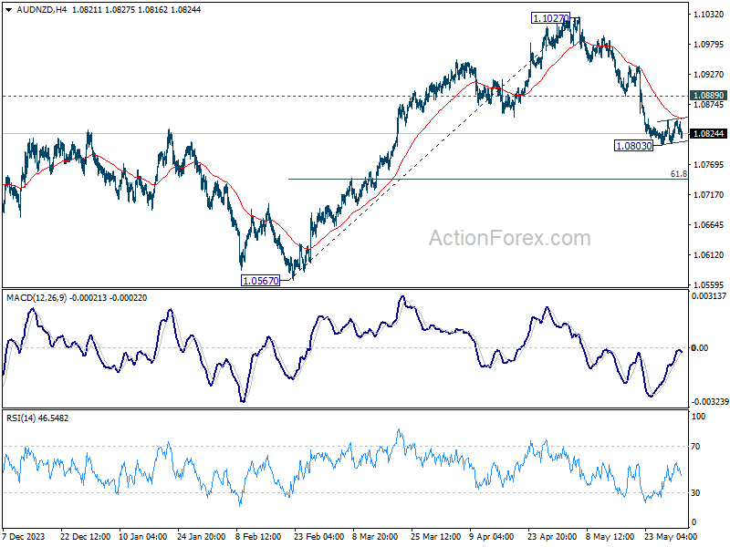Click the MACD 0.003137 upper scale value
This screenshot has width=730, height=547.
pyautogui.click(x=709, y=296)
